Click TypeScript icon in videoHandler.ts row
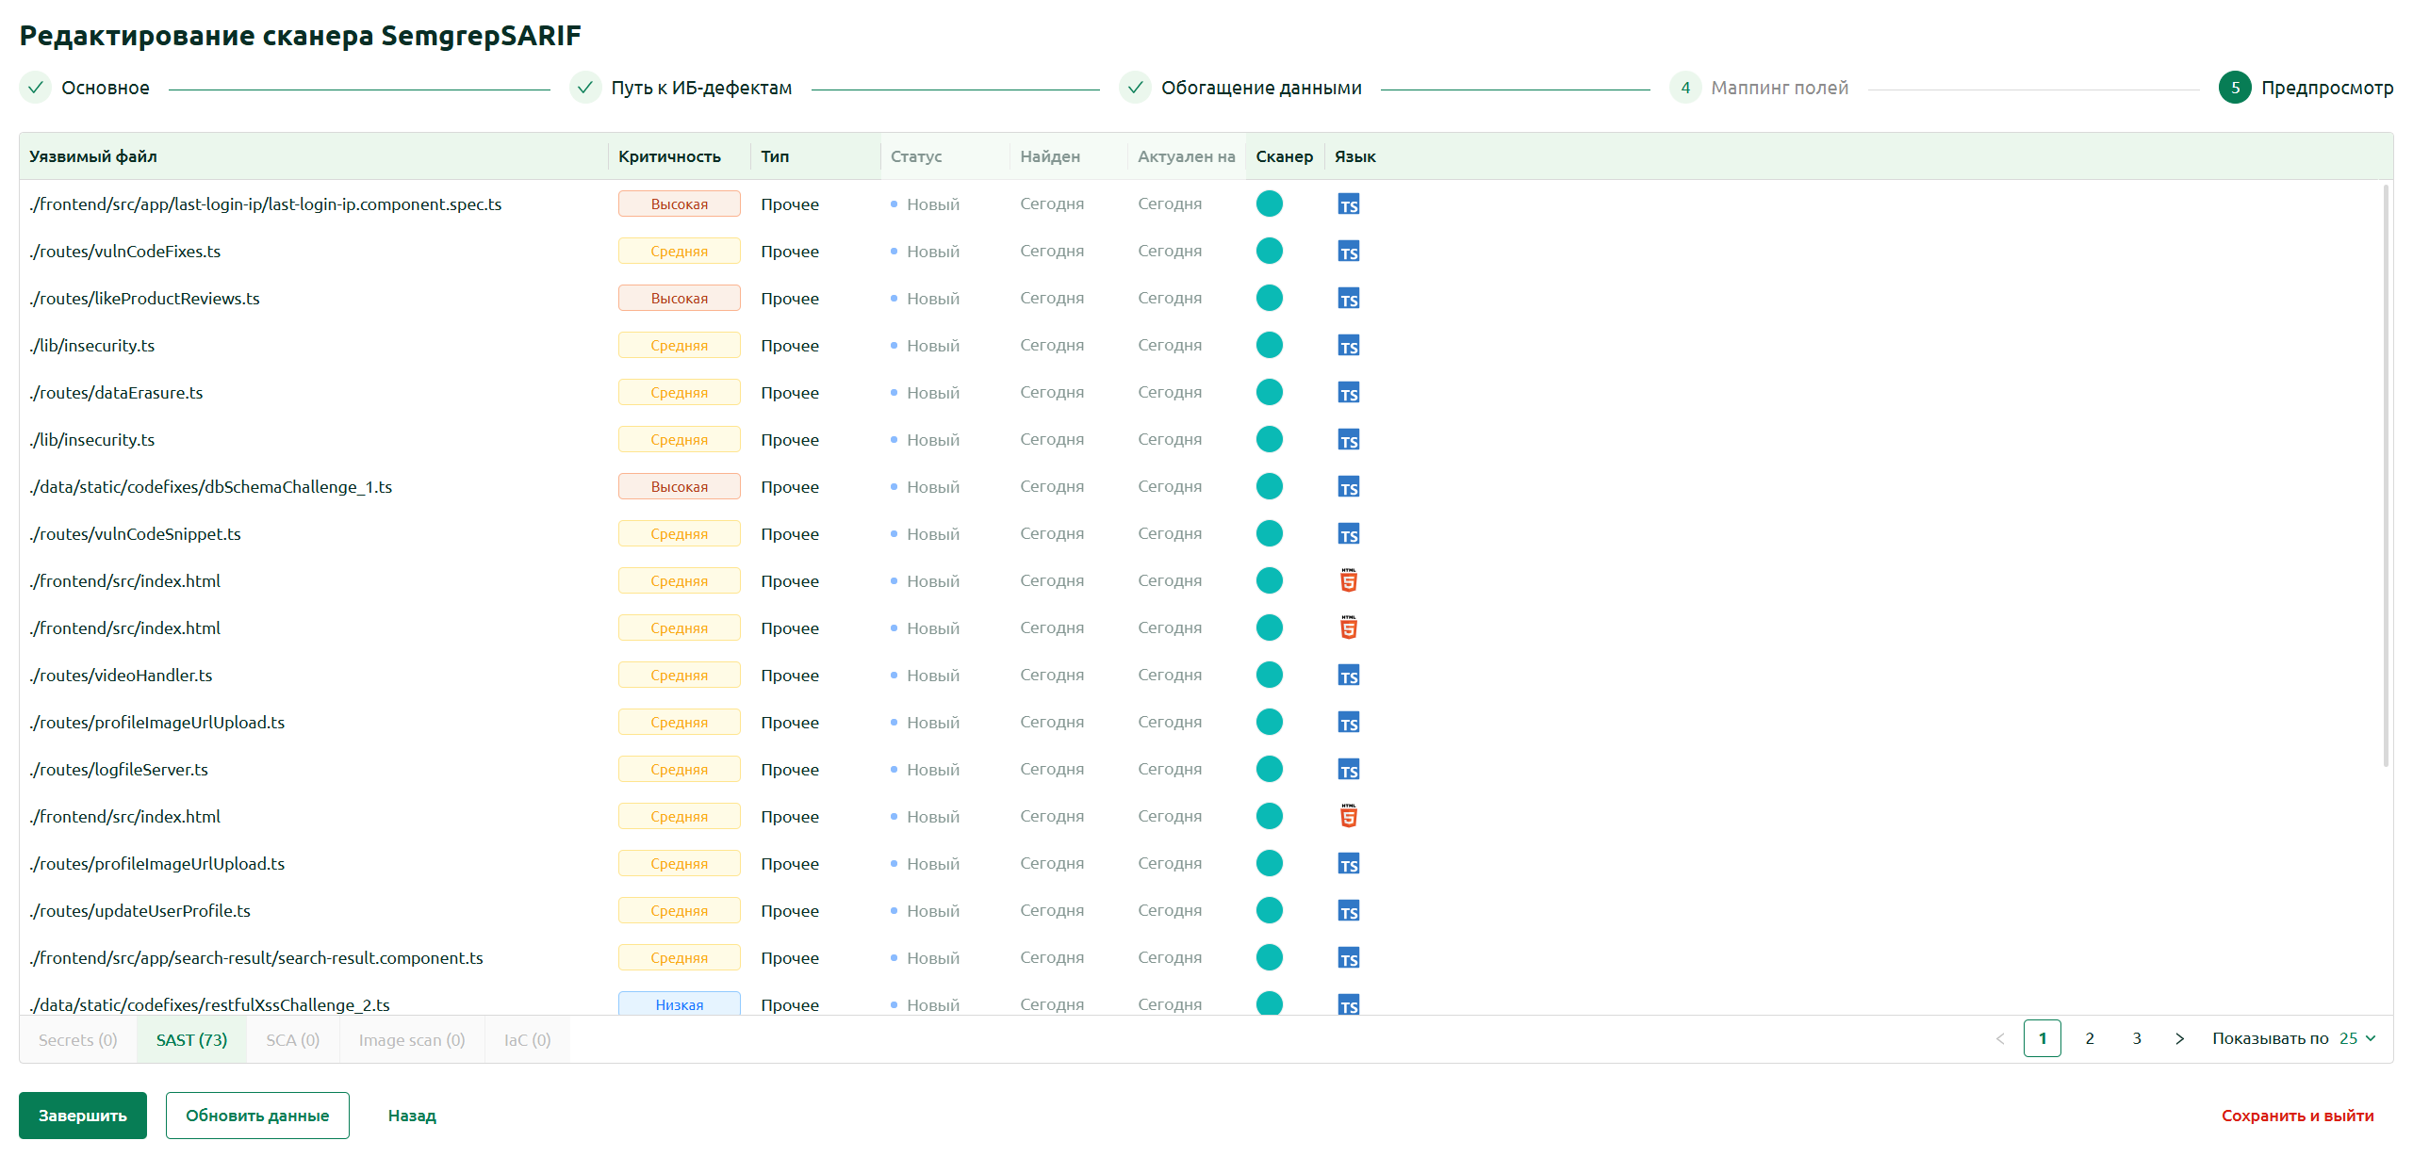This screenshot has height=1157, width=2413. tap(1348, 676)
